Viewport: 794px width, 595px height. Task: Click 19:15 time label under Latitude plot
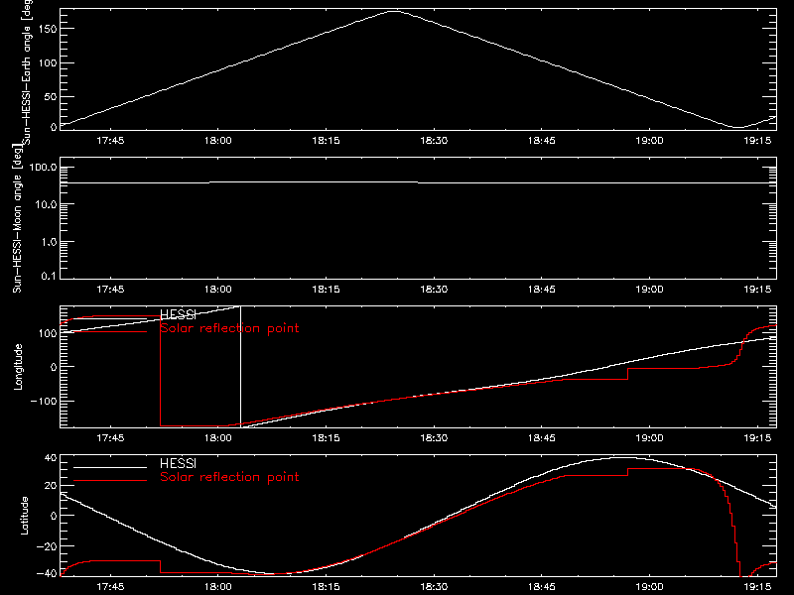757,587
